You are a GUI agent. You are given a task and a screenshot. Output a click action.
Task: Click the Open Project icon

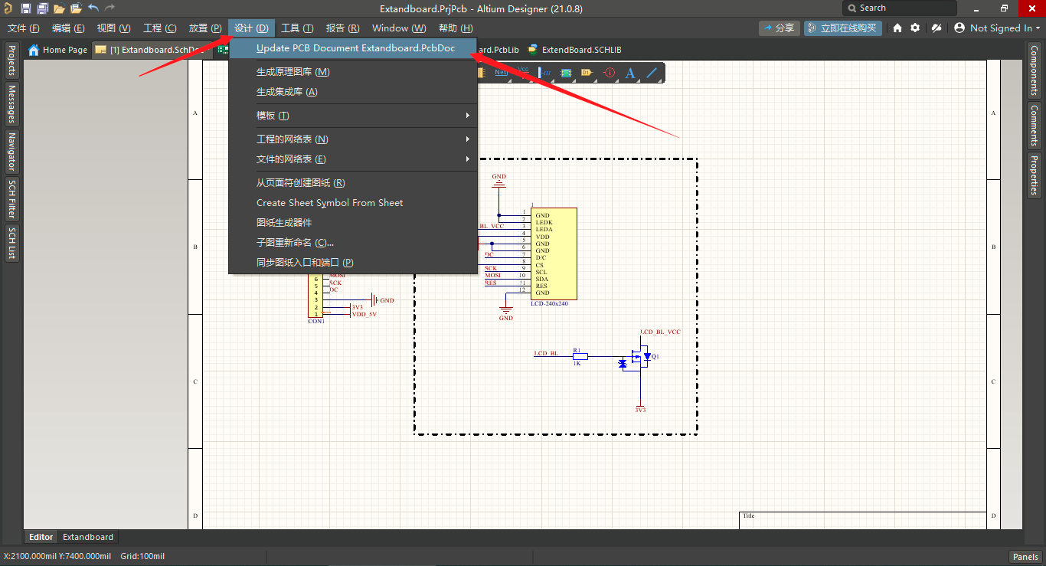click(x=77, y=8)
